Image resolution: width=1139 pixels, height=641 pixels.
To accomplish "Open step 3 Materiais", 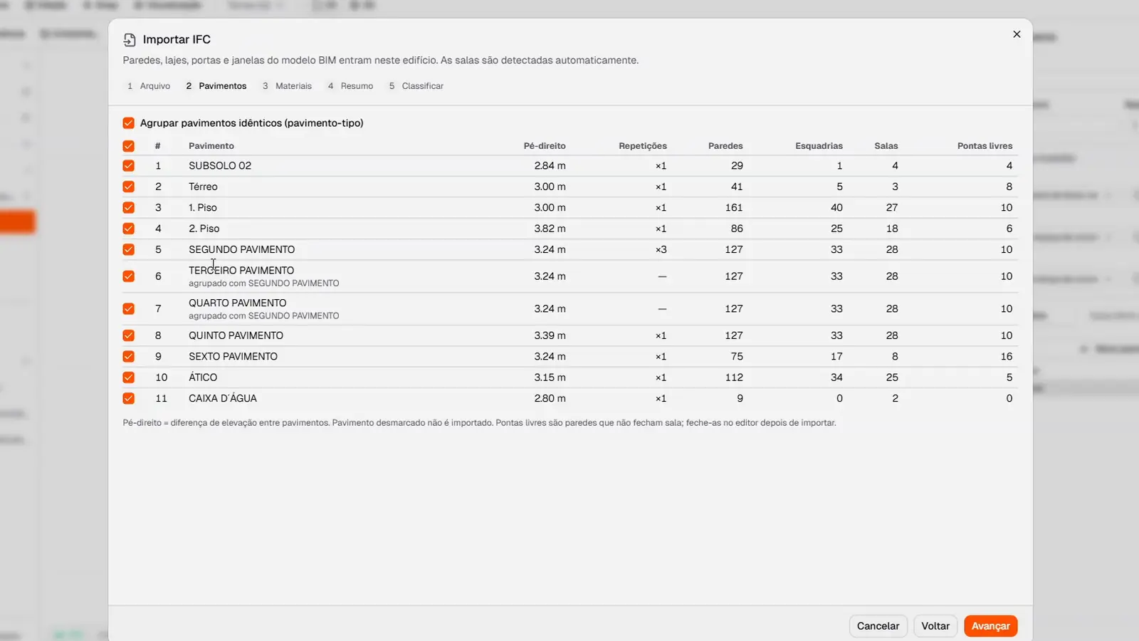I will (x=287, y=86).
